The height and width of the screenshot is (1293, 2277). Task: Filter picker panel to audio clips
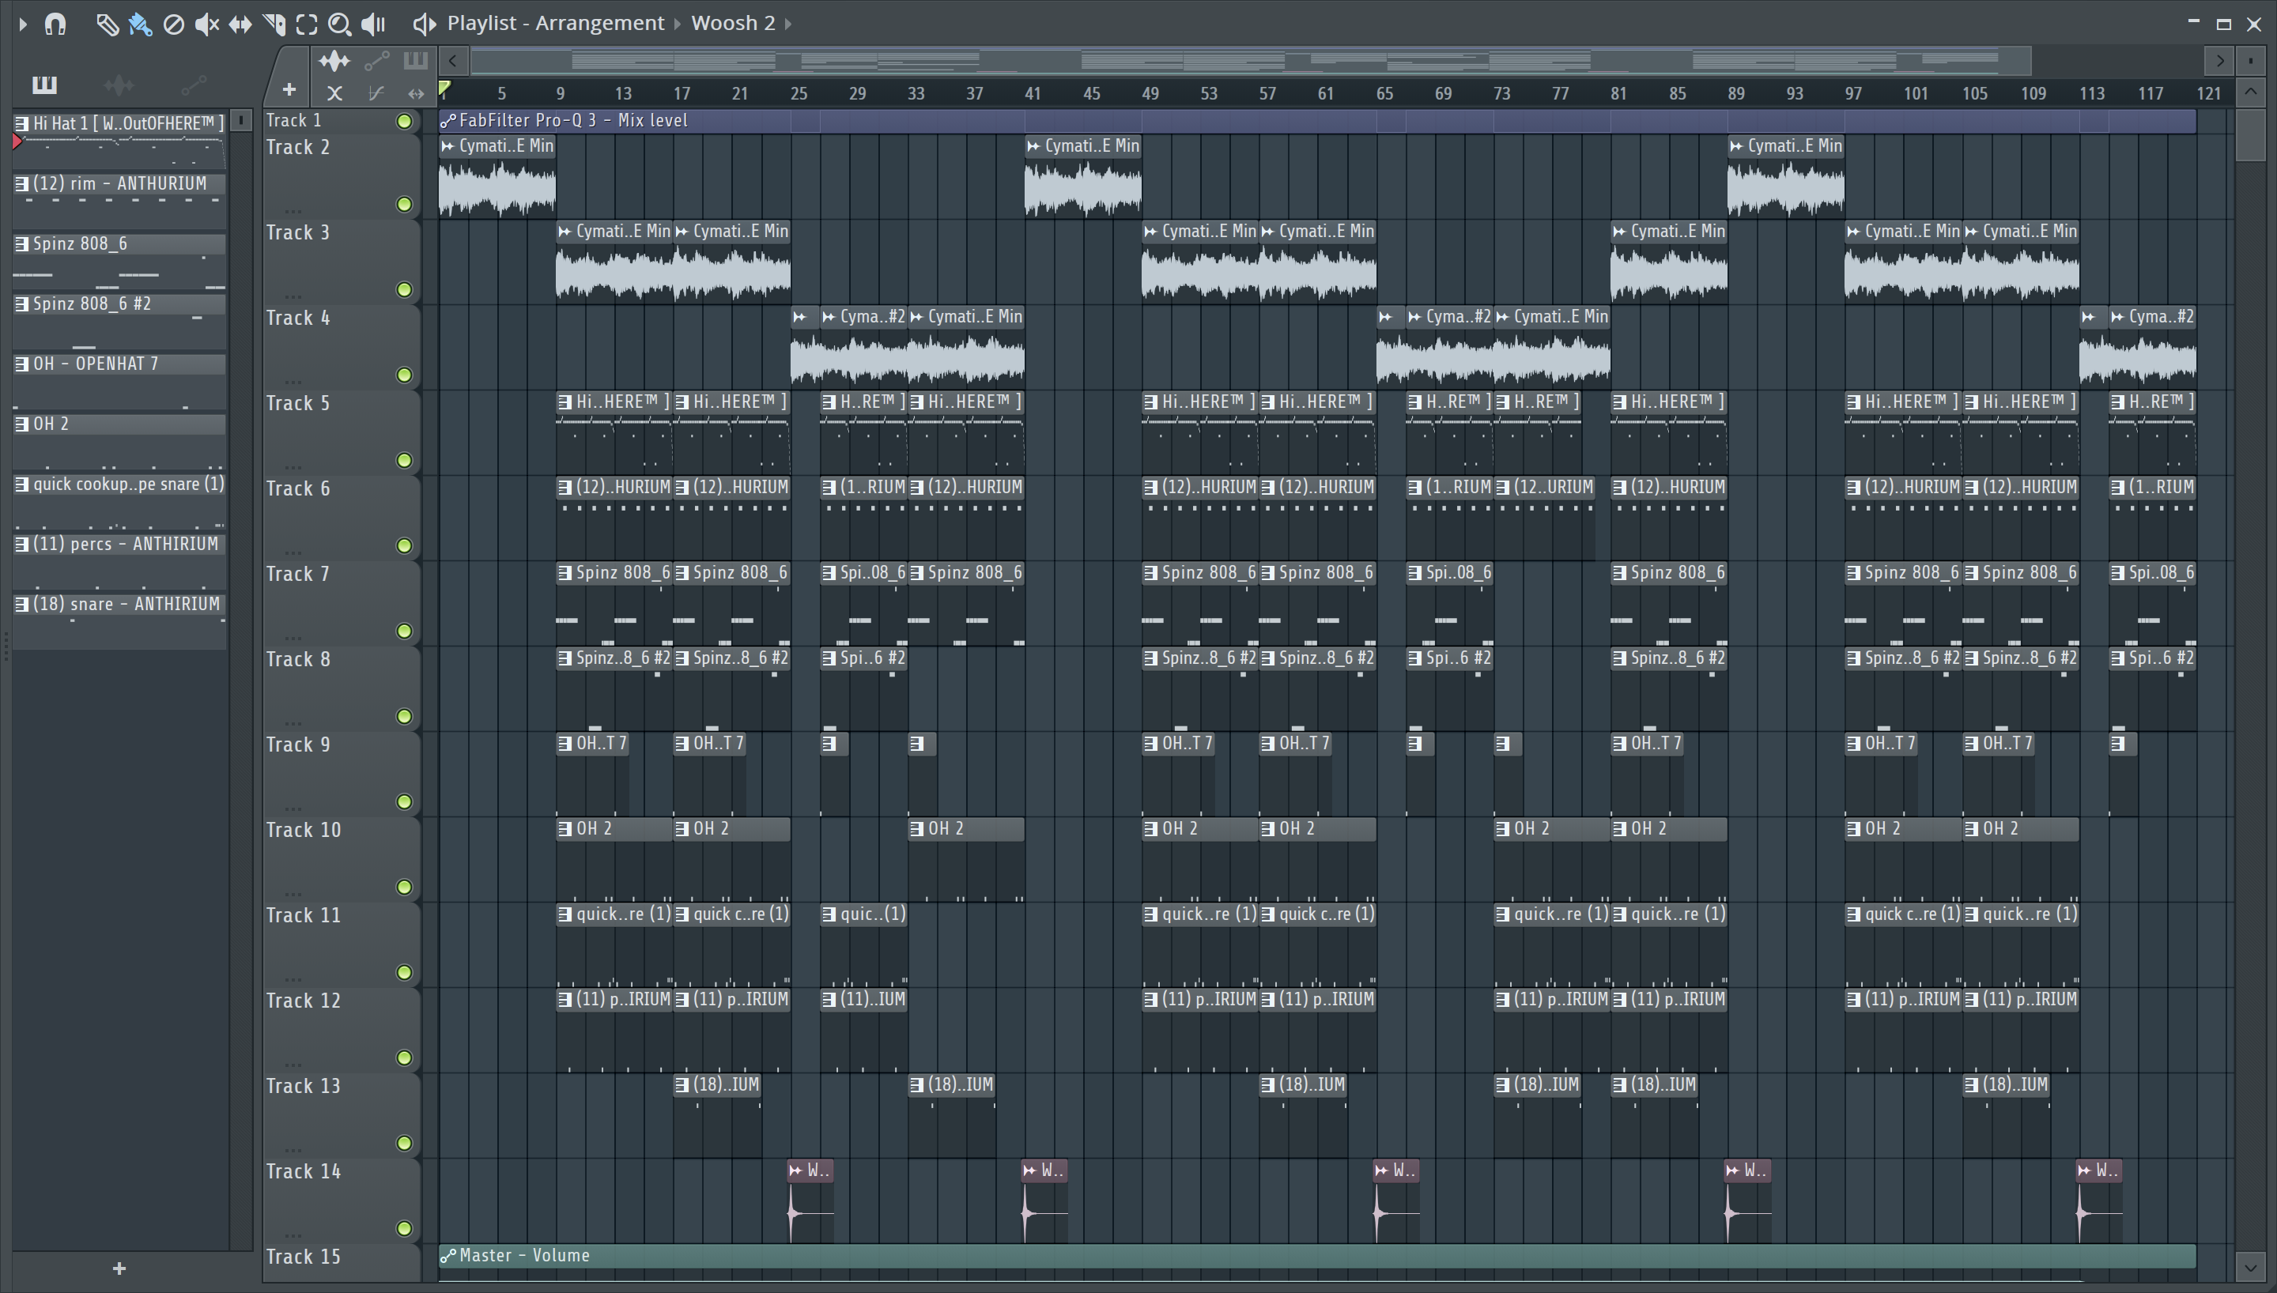(119, 85)
